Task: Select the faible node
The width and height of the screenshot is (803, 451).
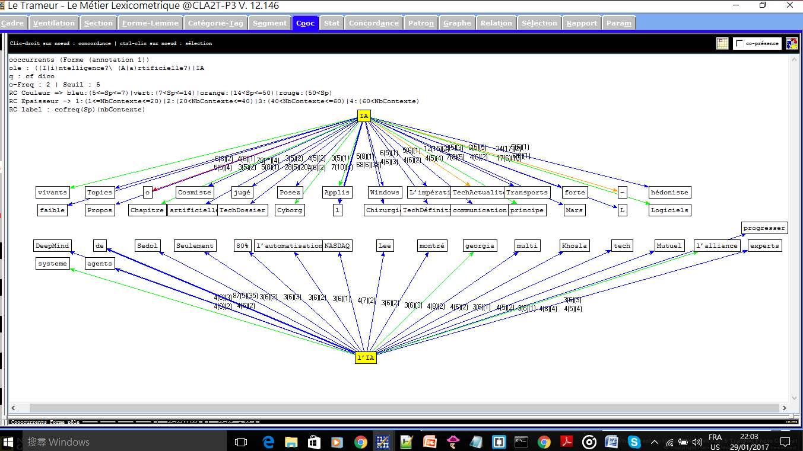Action: point(52,210)
